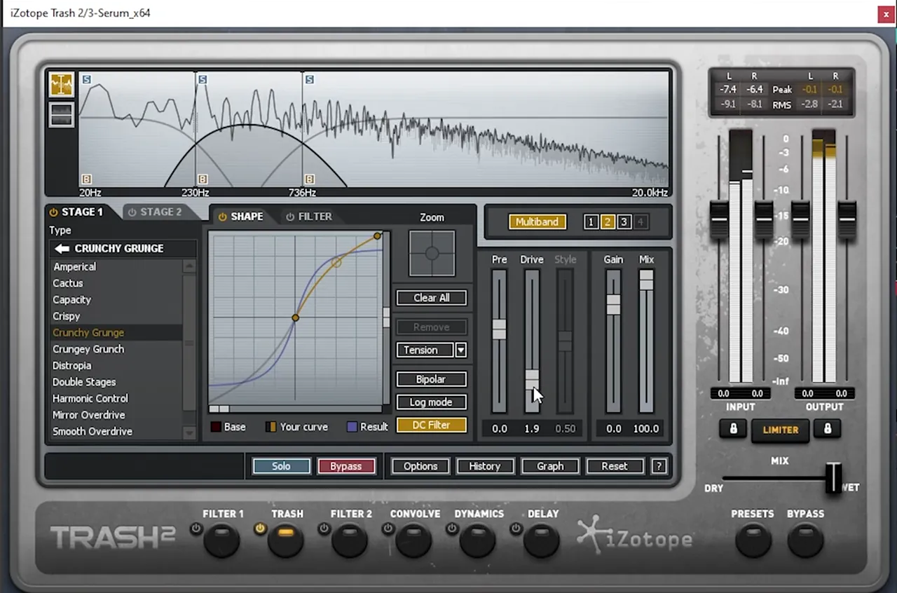Viewport: 897px width, 593px height.
Task: Click the red Bypass toggle next to Solo
Action: [346, 466]
